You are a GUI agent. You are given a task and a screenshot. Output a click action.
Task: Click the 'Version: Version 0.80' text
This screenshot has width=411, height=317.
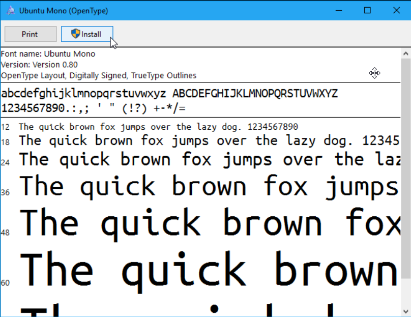pos(39,65)
